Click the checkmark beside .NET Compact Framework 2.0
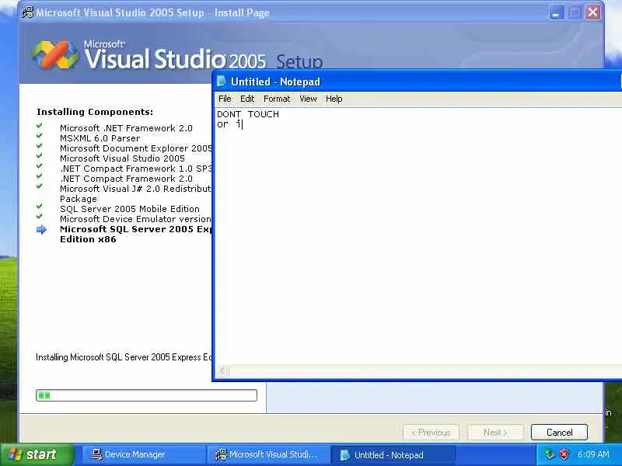 [x=40, y=176]
